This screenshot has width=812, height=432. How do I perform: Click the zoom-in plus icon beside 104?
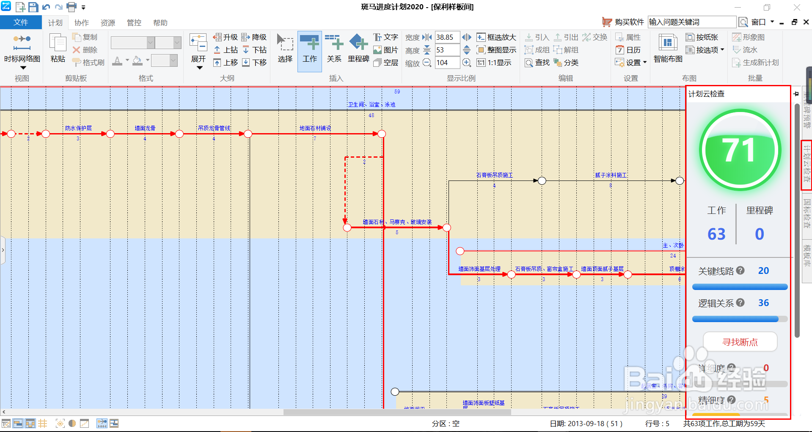[466, 63]
